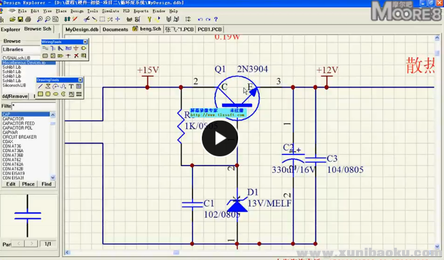This screenshot has height=260, width=444.
Task: Open the Design menu
Action: point(76,10)
